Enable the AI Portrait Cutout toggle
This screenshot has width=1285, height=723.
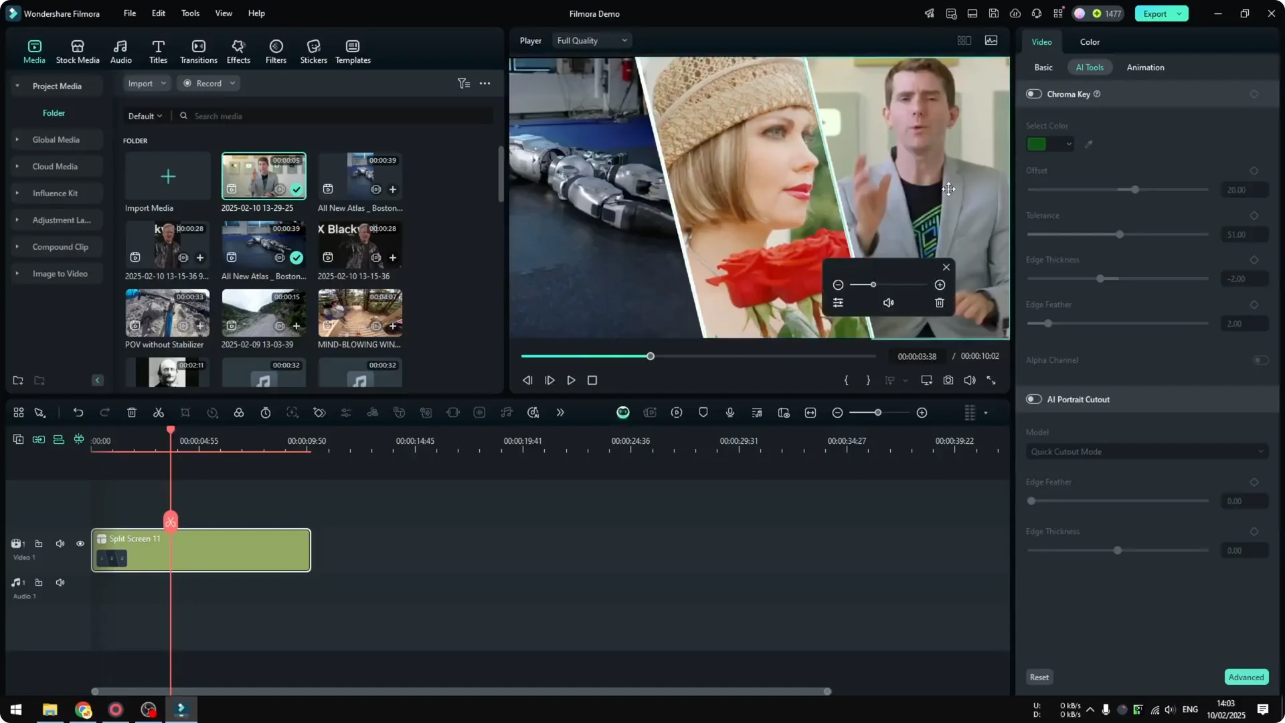click(1034, 399)
